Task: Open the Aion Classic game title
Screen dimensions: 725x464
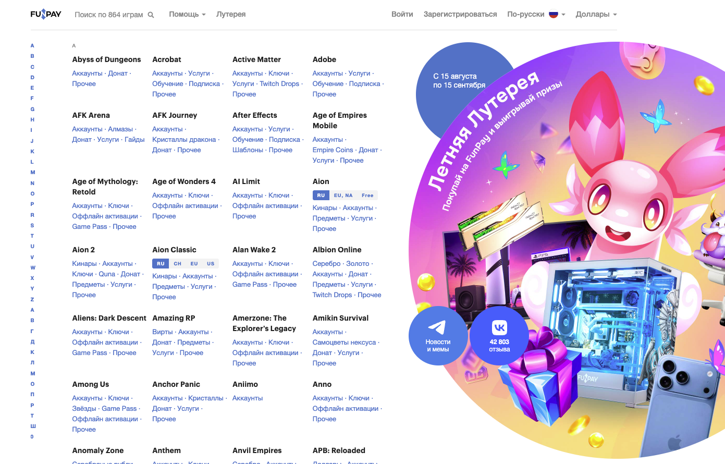Action: pyautogui.click(x=174, y=250)
